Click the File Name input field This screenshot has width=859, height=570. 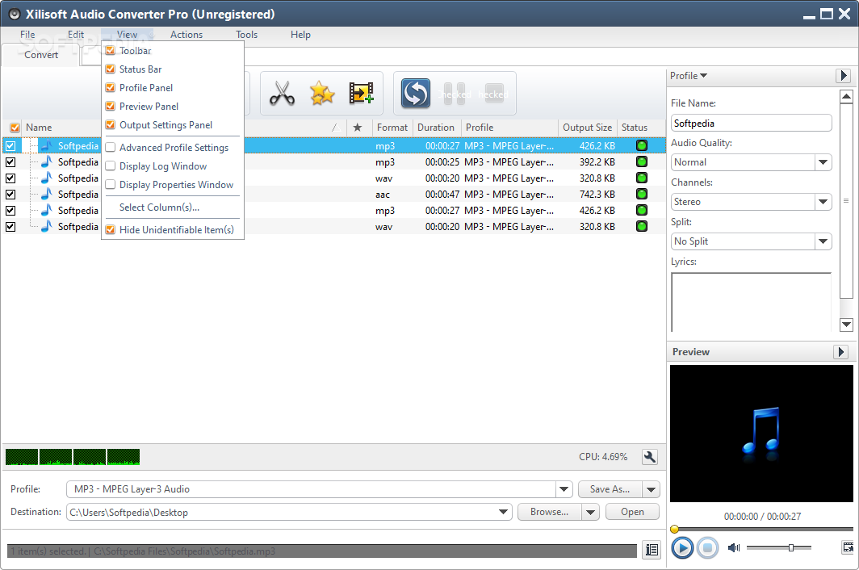click(x=751, y=124)
